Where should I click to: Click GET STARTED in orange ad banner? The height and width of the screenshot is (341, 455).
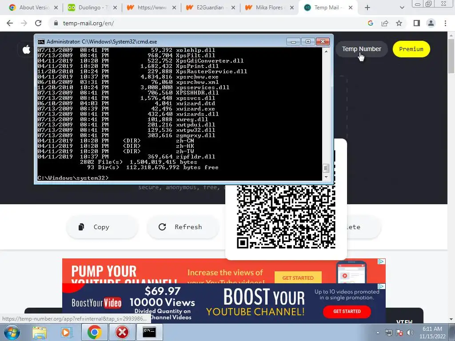coord(298,278)
